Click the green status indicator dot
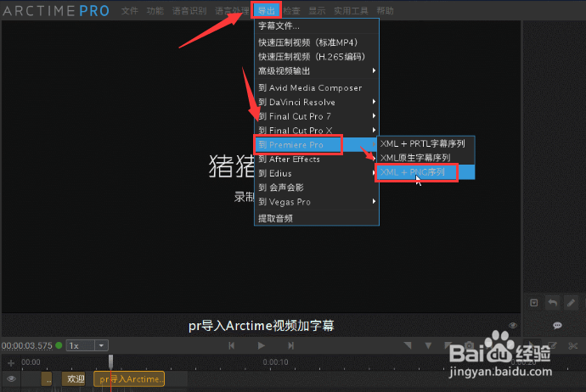 pyautogui.click(x=59, y=345)
